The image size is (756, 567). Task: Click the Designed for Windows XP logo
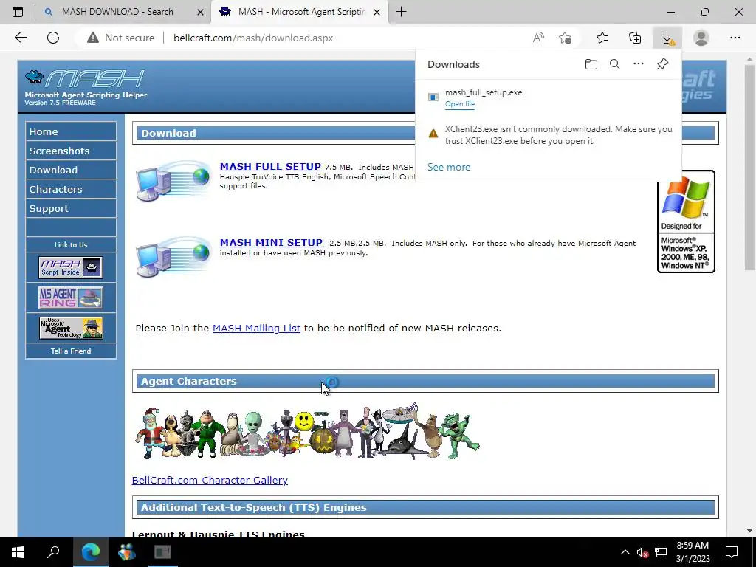click(686, 221)
